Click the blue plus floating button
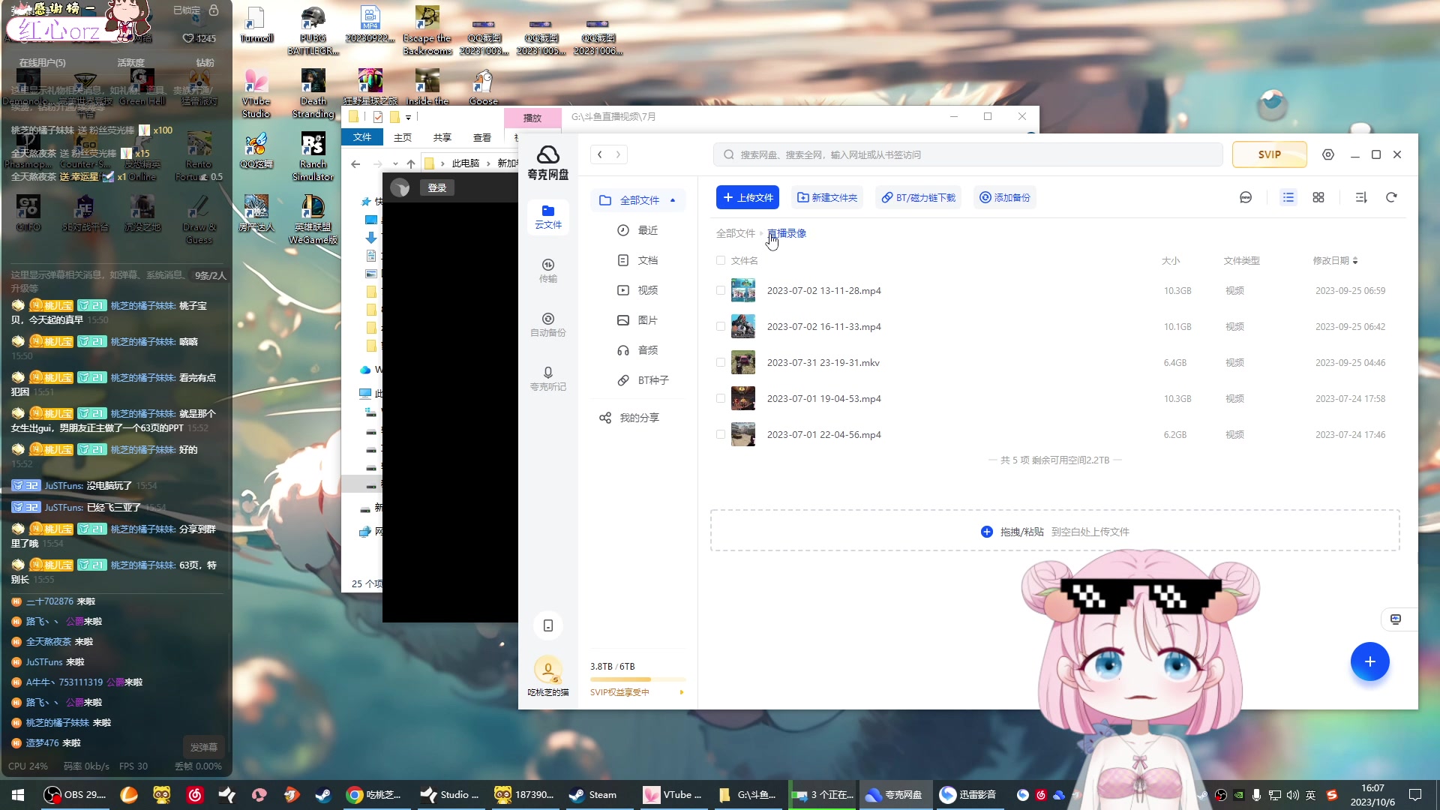Viewport: 1440px width, 810px height. (1369, 661)
